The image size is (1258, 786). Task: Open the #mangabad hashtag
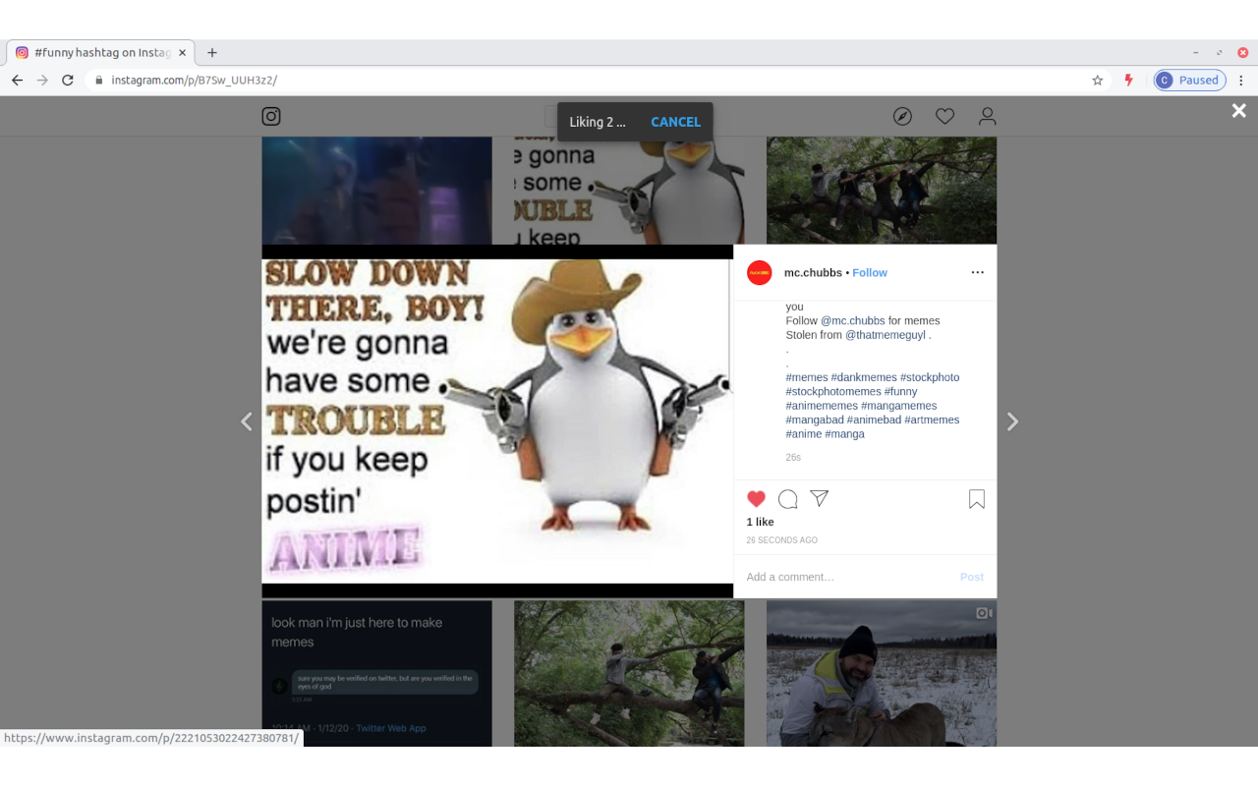pyautogui.click(x=815, y=420)
